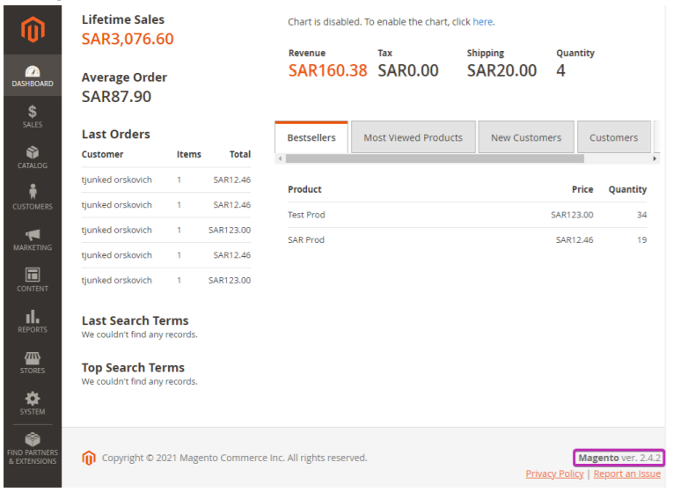Screen dimensions: 673x492
Task: Open the Stores storefront icon menu
Action: [x=32, y=363]
